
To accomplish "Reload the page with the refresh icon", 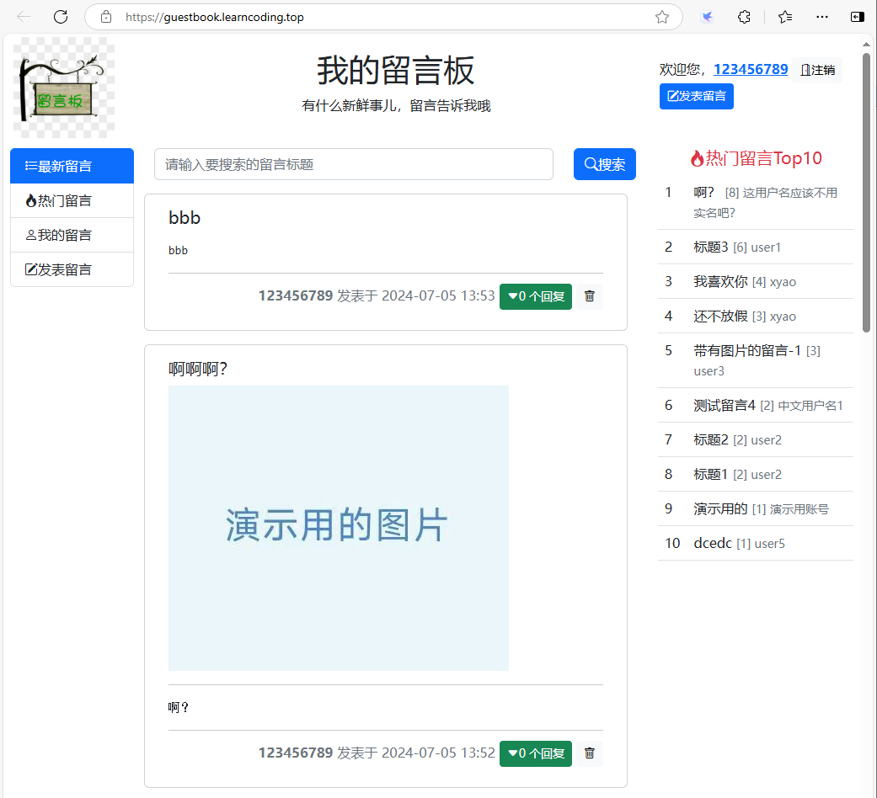I will point(61,17).
